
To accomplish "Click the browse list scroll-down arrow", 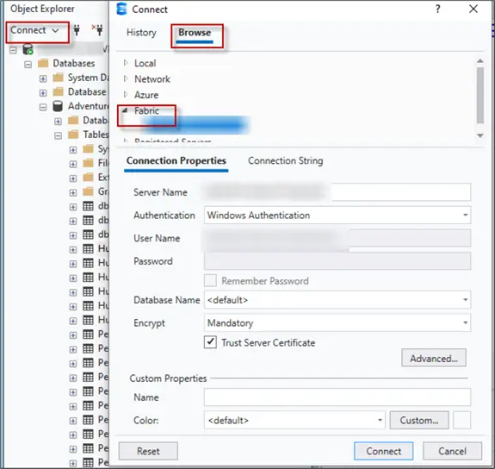I will (x=480, y=135).
